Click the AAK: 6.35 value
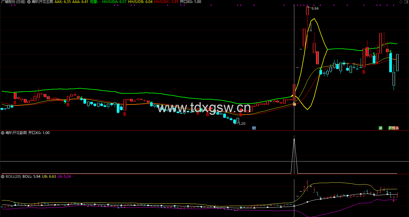The width and height of the screenshot is (409, 217). point(63,2)
